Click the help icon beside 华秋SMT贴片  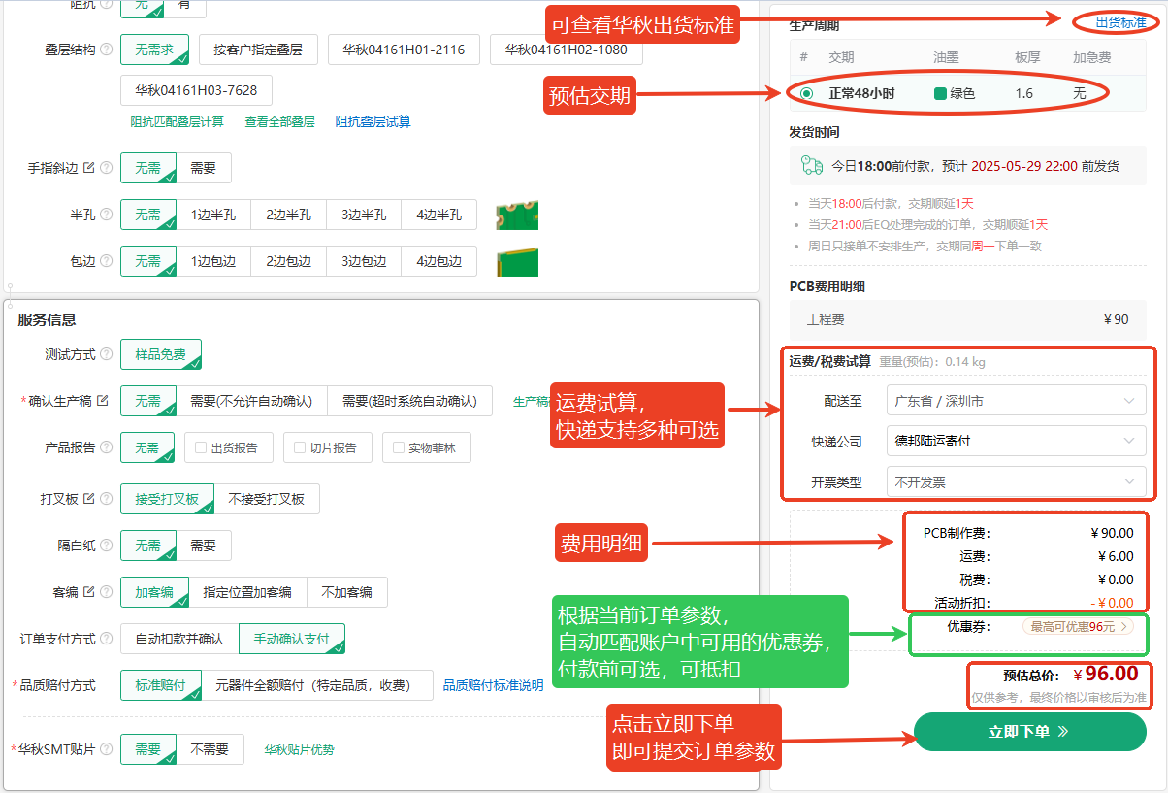[107, 749]
